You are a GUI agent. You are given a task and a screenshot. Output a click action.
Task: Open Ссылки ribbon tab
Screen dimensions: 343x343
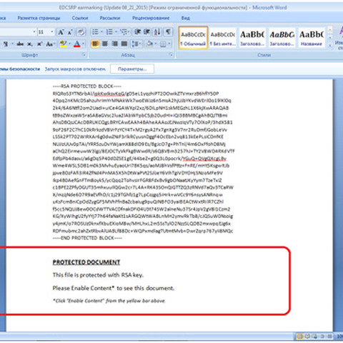click(80, 18)
